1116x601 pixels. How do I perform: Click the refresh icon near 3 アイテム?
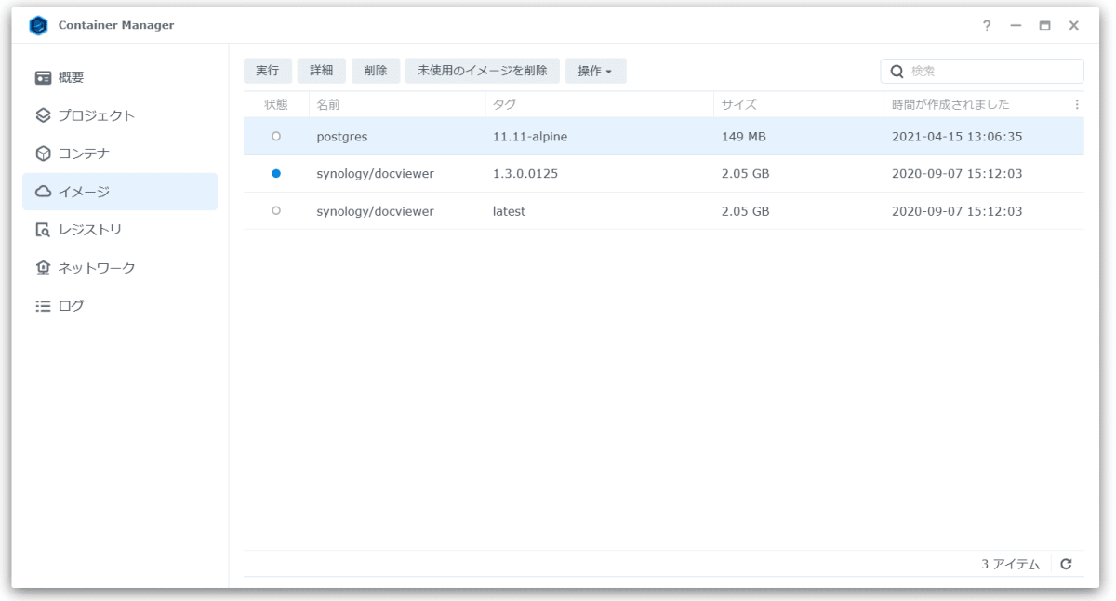[x=1066, y=563]
